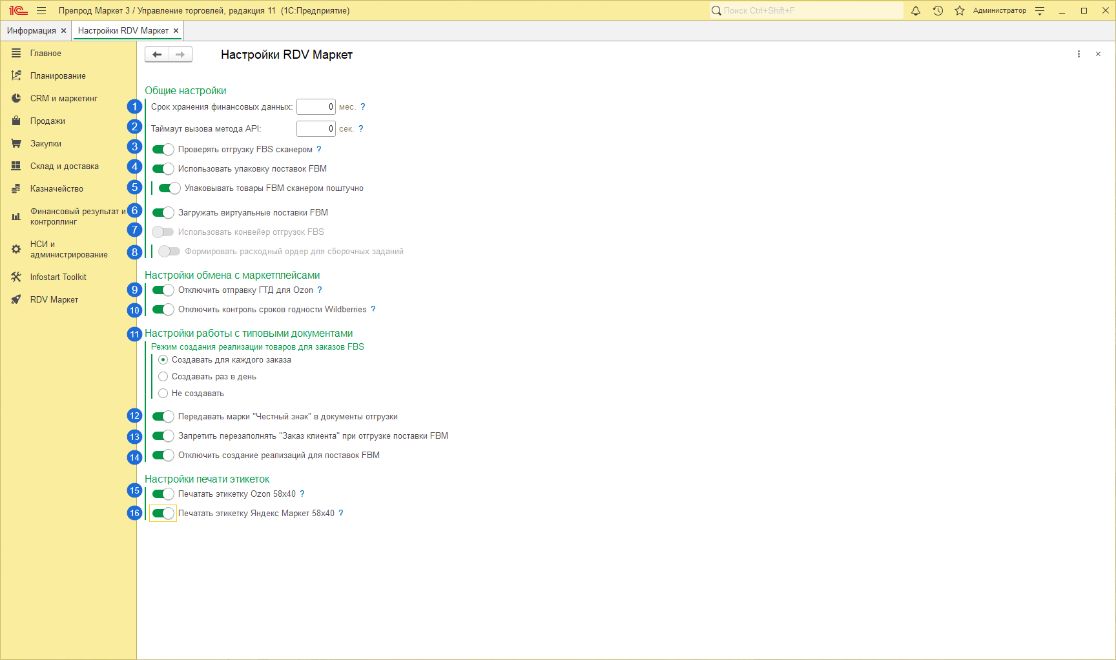Toggle Проверять отгрузку FBS сканером switch
Viewport: 1116px width, 660px height.
163,150
